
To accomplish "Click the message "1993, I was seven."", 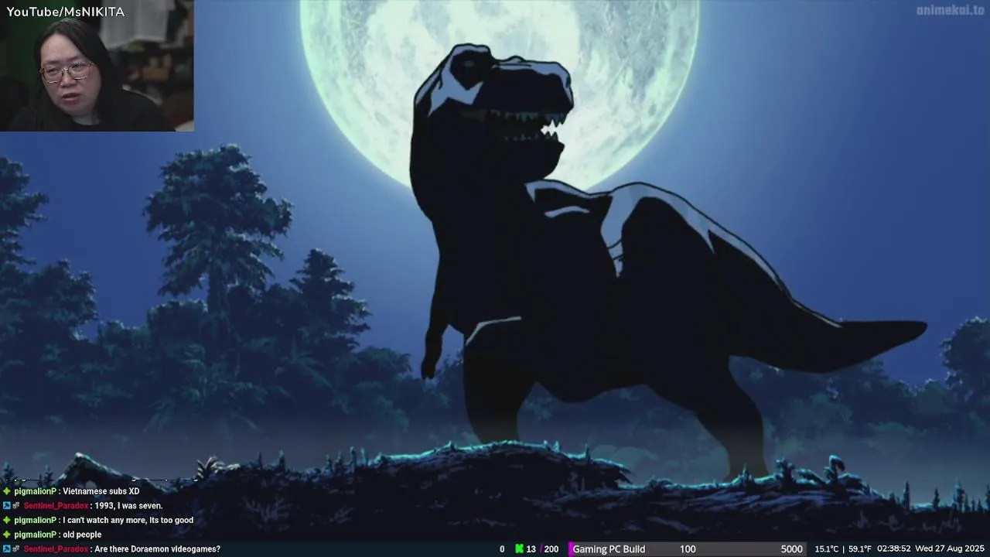I will tap(129, 506).
